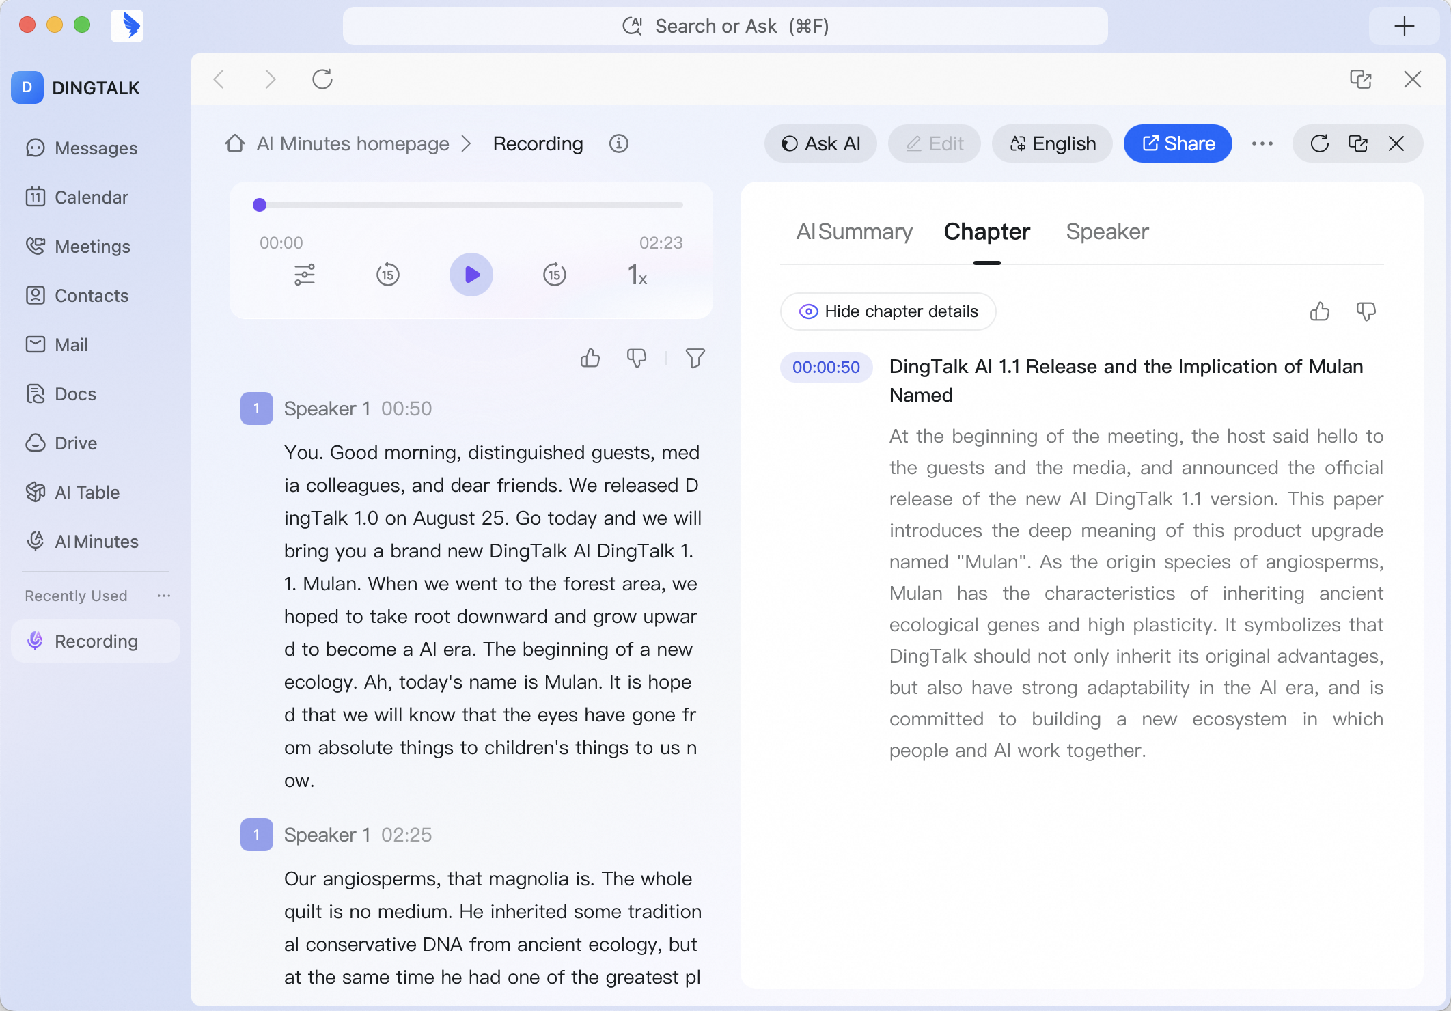Open the more options menu beside Share
The image size is (1451, 1011).
coord(1262,143)
